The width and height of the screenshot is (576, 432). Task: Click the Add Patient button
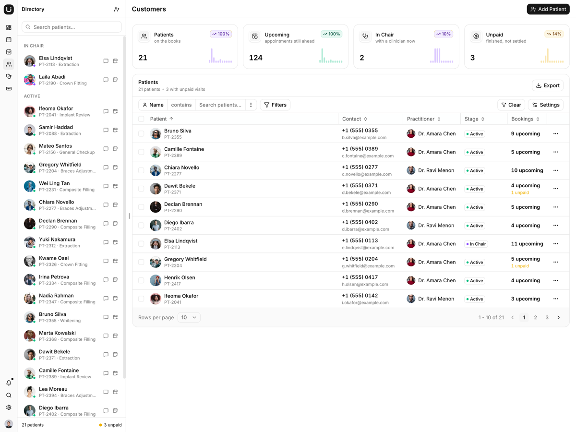coord(548,9)
